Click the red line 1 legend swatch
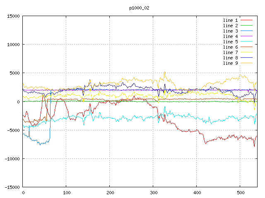This screenshot has height=198, width=265. pyautogui.click(x=247, y=20)
